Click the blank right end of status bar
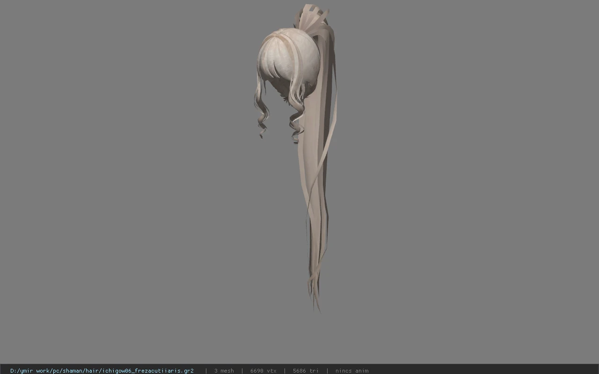This screenshot has width=599, height=374. (482, 369)
